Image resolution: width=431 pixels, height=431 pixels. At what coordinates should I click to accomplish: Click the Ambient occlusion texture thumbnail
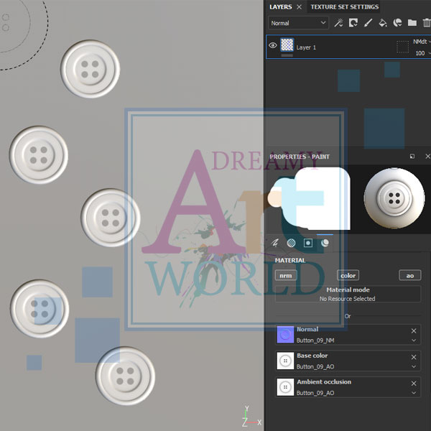pyautogui.click(x=284, y=387)
